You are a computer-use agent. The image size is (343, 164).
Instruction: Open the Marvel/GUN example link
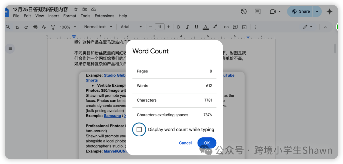(115, 151)
